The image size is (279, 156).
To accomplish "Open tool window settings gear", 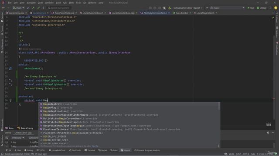I will pyautogui.click(x=268, y=133).
